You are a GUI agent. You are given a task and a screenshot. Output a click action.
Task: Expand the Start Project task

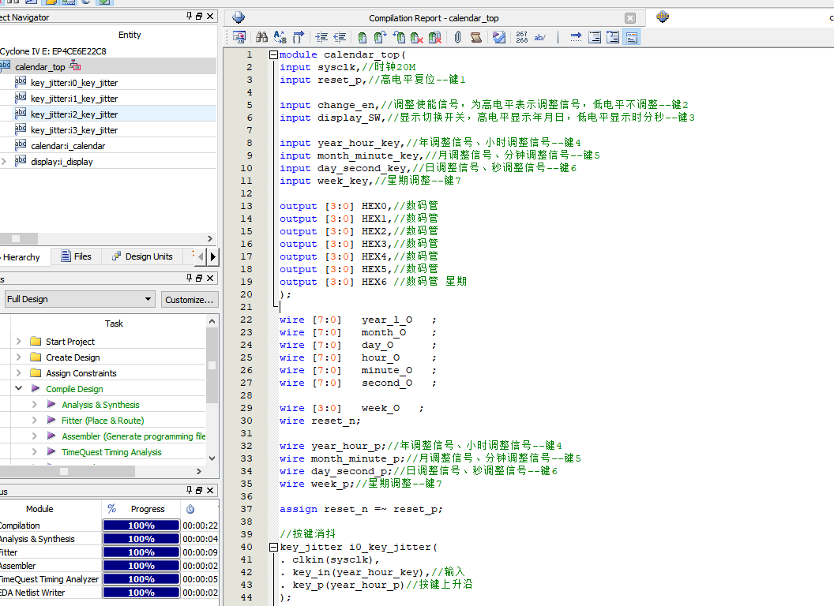click(x=19, y=342)
